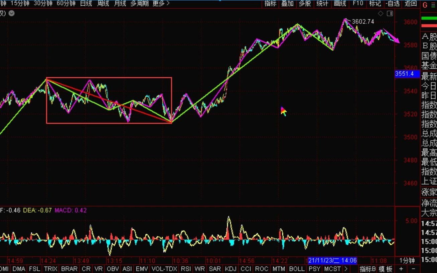The height and width of the screenshot is (273, 437).
Task: Select the DMA indicator tab
Action: pyautogui.click(x=19, y=269)
